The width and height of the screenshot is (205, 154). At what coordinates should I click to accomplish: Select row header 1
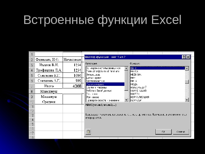tap(32, 54)
